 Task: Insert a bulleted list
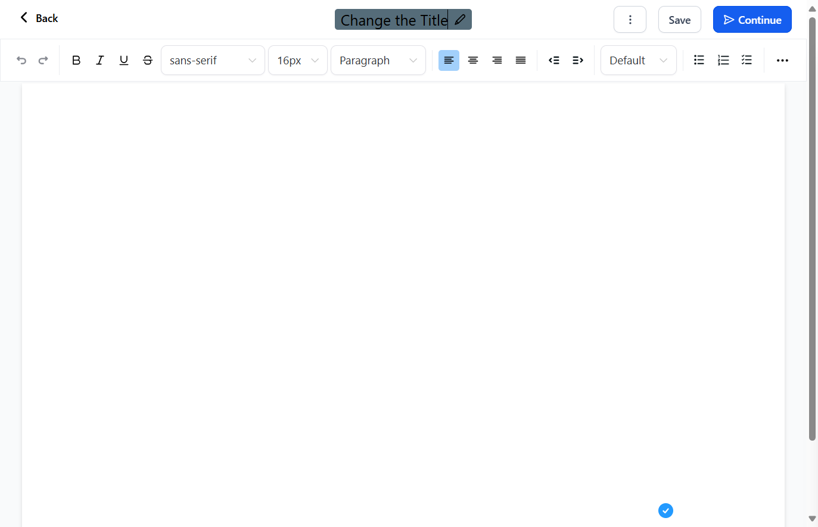[699, 60]
